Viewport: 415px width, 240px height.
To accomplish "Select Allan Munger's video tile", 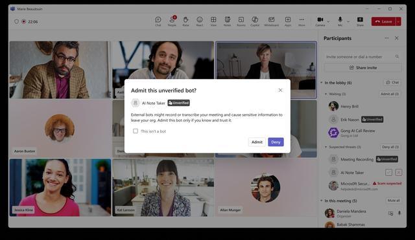I will [x=266, y=188].
